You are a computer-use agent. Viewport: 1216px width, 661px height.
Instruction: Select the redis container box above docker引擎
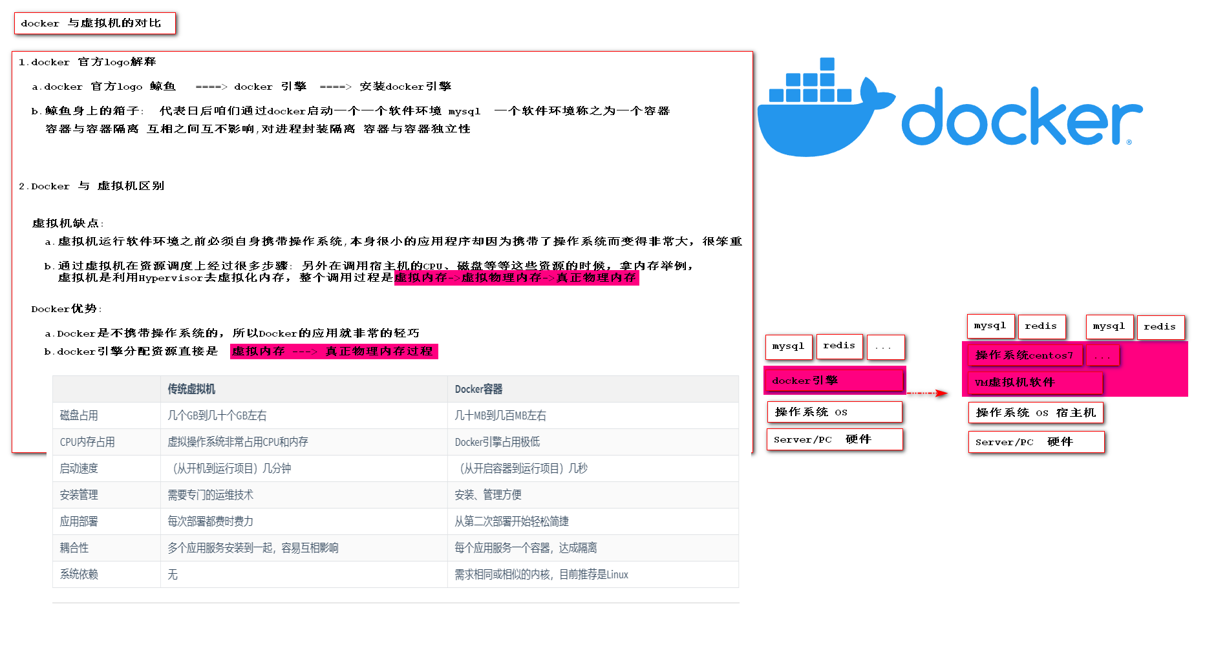[x=839, y=346]
